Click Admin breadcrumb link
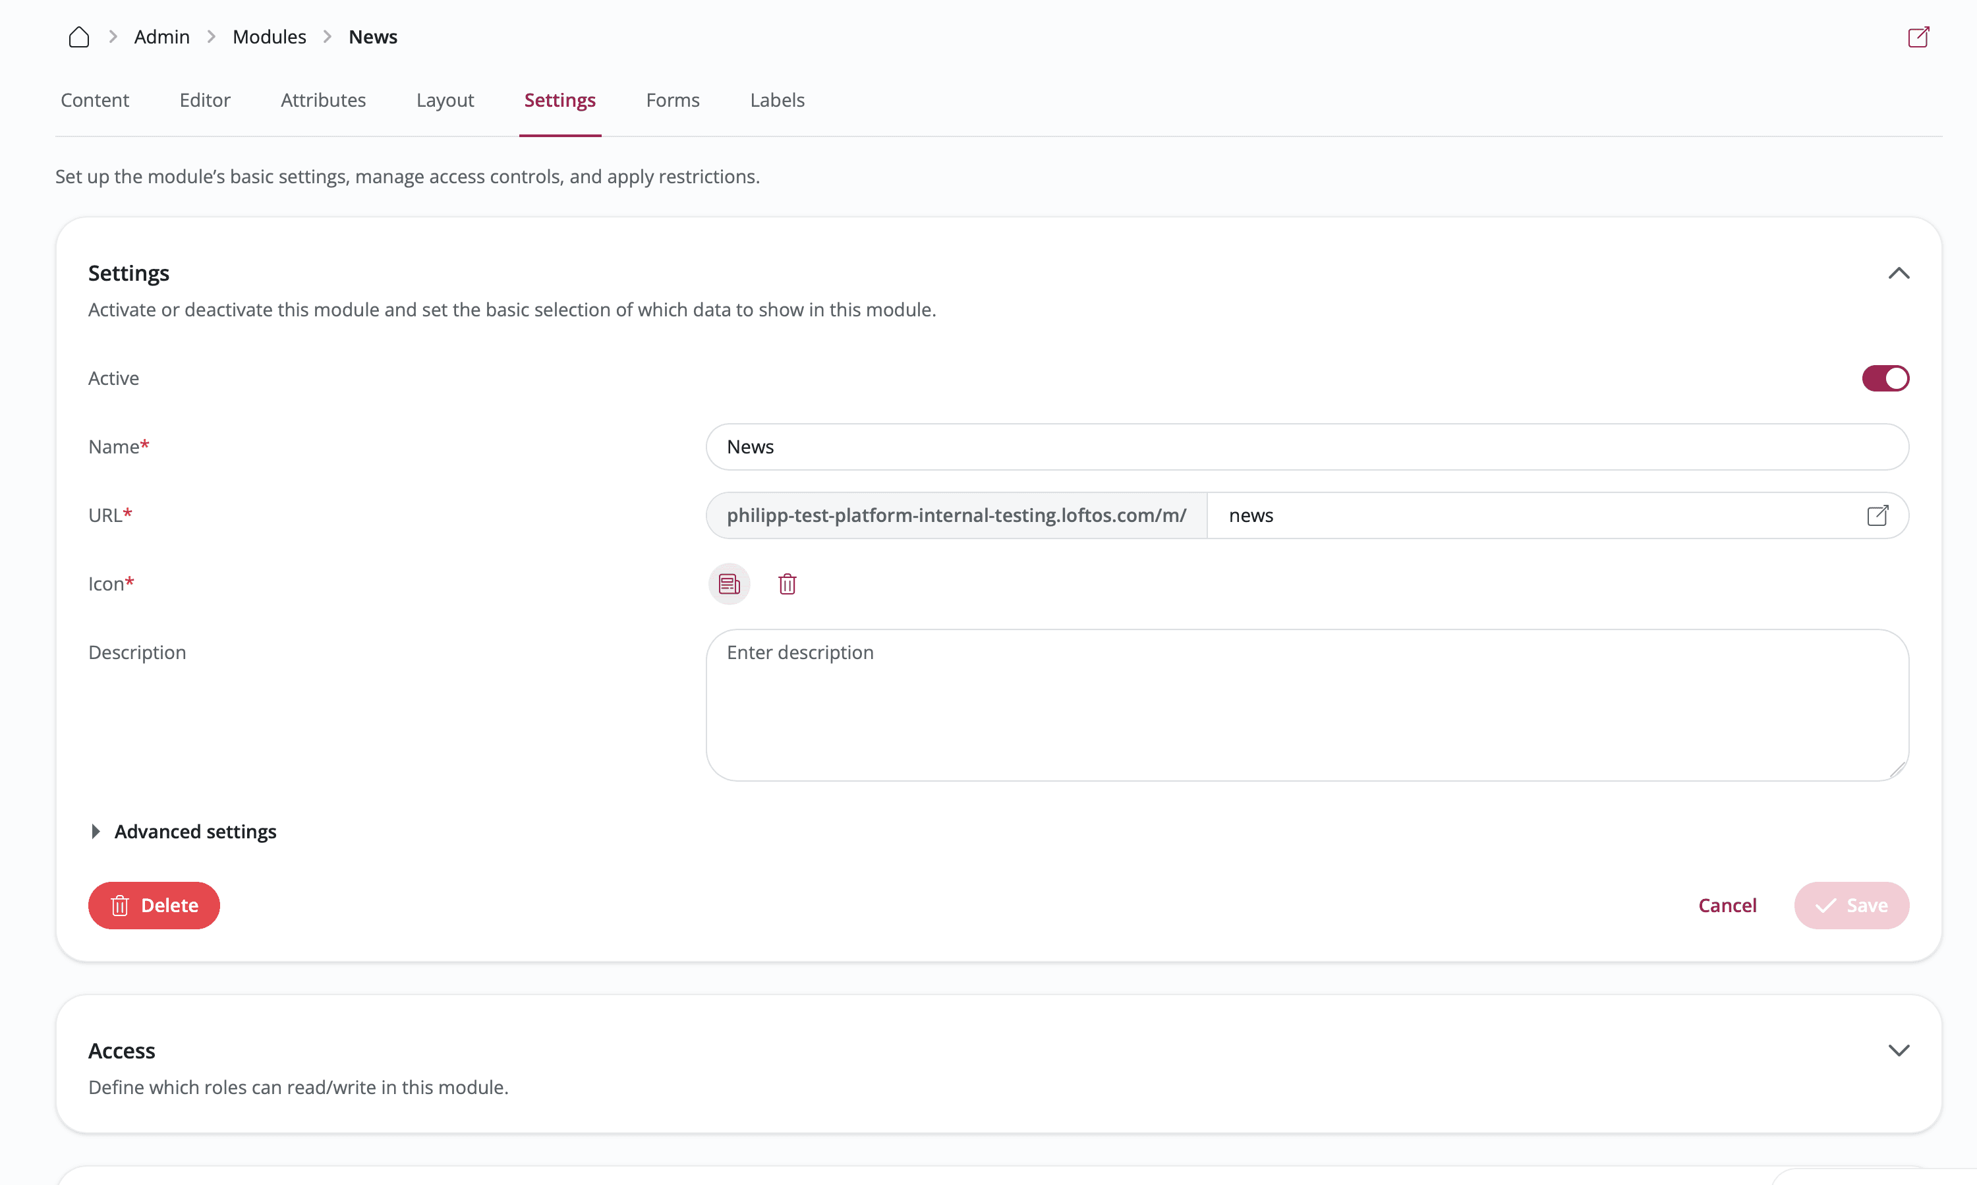Image resolution: width=1977 pixels, height=1185 pixels. 161,37
